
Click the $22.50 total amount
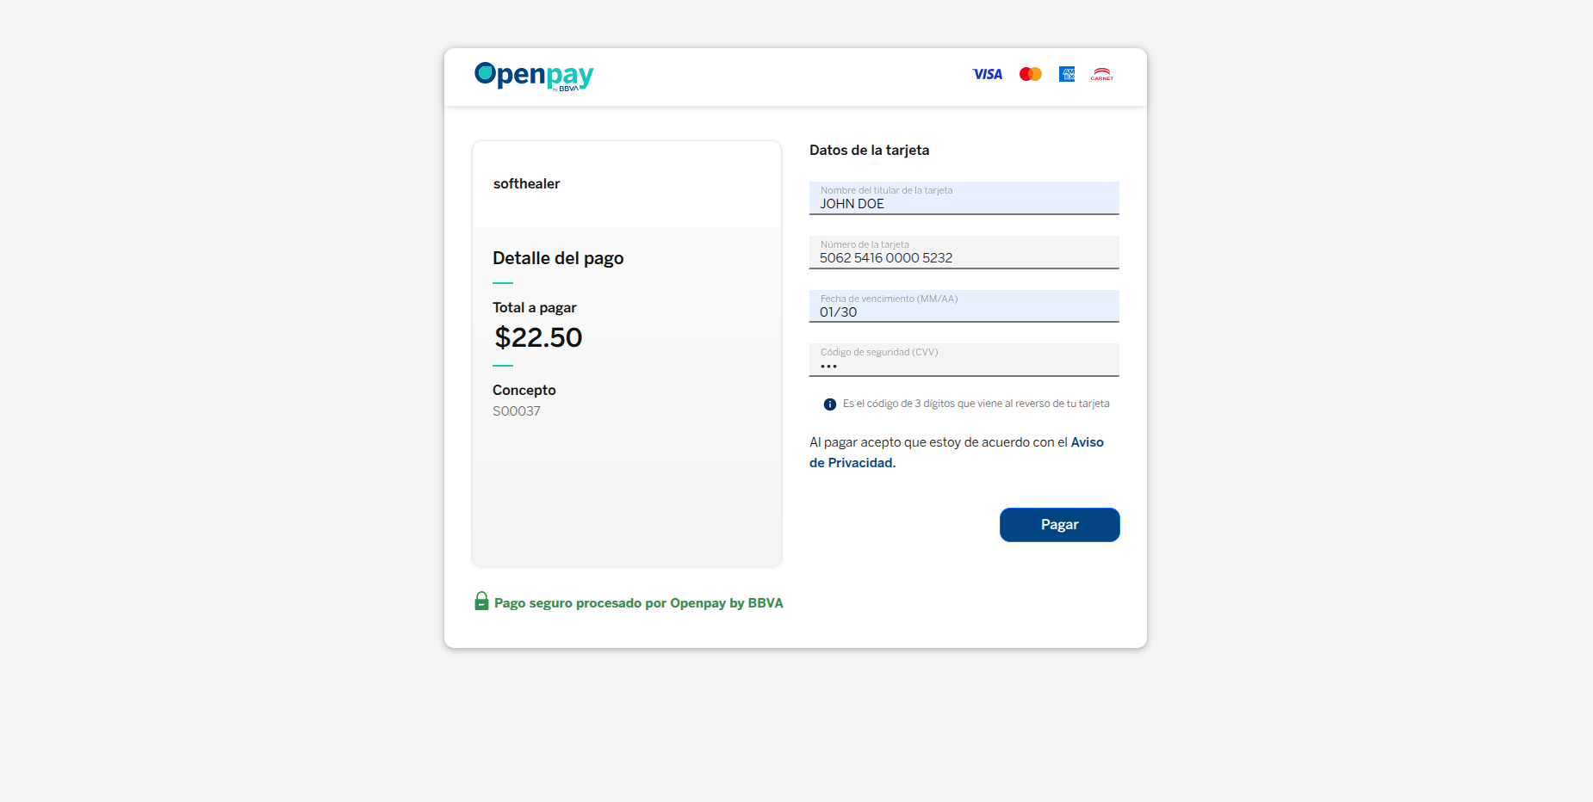538,337
